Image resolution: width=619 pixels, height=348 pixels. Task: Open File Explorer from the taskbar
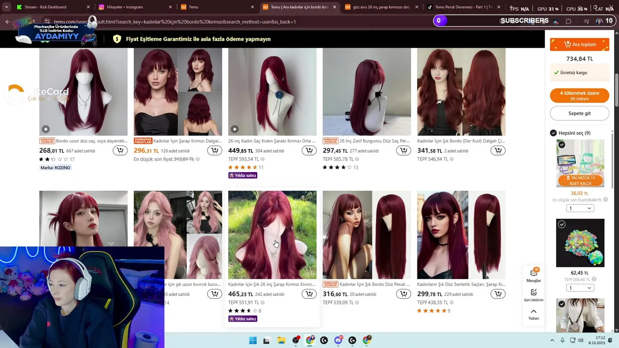point(281,340)
